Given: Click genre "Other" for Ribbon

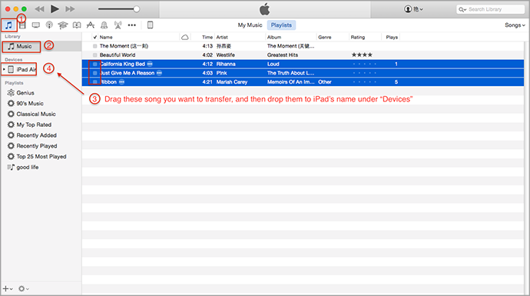Looking at the screenshot, I should (x=324, y=81).
